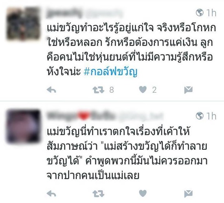The image size is (224, 203).
Task: Open the username with the red heart emoji
Action: tap(105, 116)
